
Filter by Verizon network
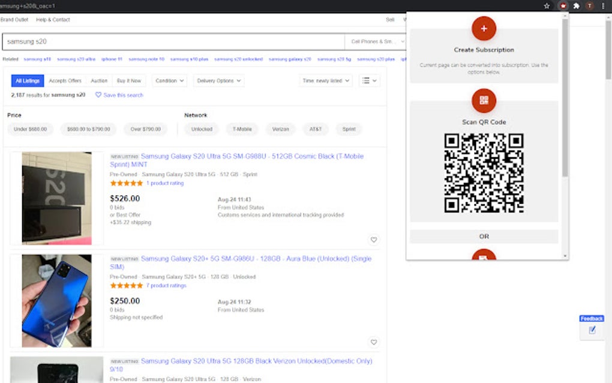pos(281,129)
